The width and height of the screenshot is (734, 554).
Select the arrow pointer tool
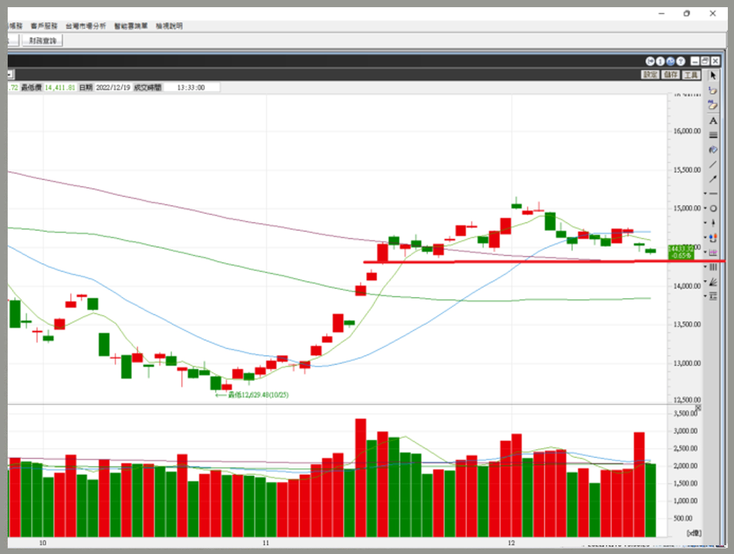[x=713, y=75]
